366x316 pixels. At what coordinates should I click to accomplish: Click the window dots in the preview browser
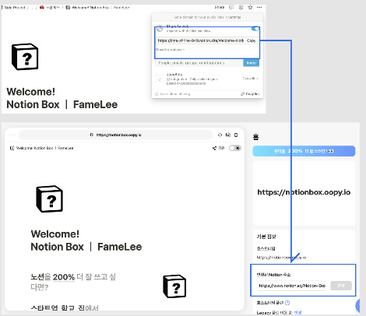tap(12, 135)
